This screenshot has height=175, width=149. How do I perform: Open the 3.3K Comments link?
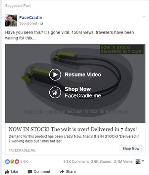coord(76,161)
